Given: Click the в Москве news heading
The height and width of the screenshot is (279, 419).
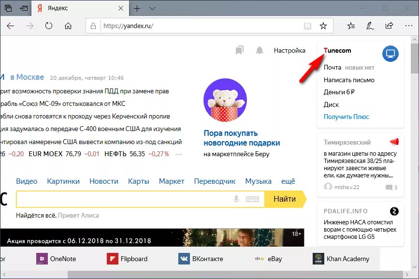Looking at the screenshot, I should coord(27,77).
